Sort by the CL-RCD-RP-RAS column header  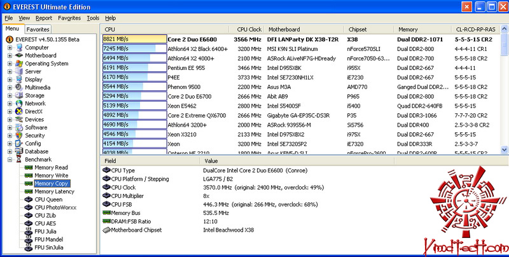pyautogui.click(x=476, y=29)
